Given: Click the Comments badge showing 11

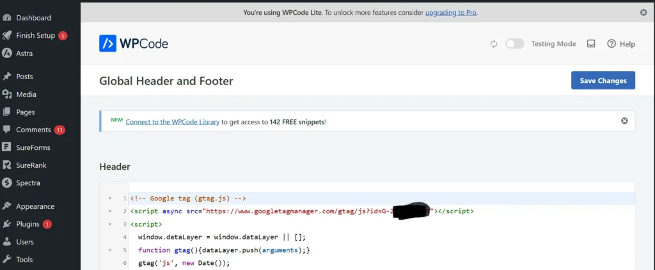Looking at the screenshot, I should 59,130.
